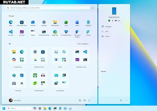Open Photos in the phone panel
Viewport: 157px width, 111px height.
(x=107, y=36)
